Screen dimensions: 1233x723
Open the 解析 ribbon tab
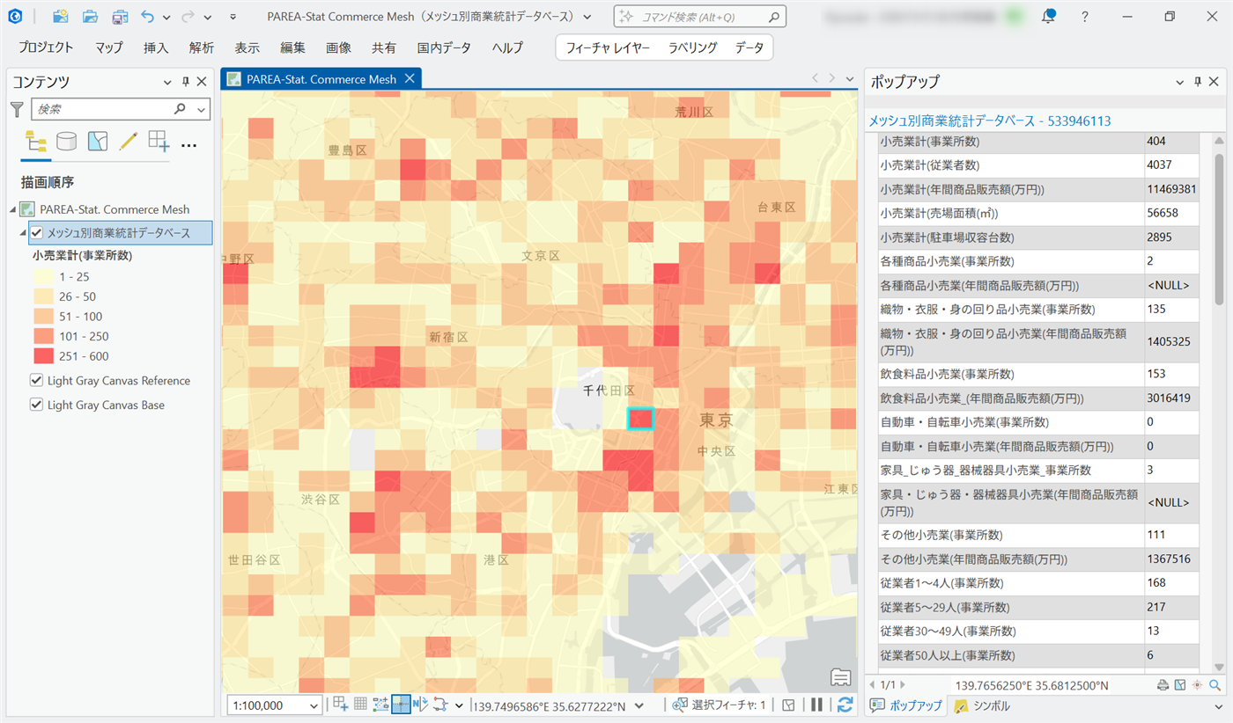[201, 47]
